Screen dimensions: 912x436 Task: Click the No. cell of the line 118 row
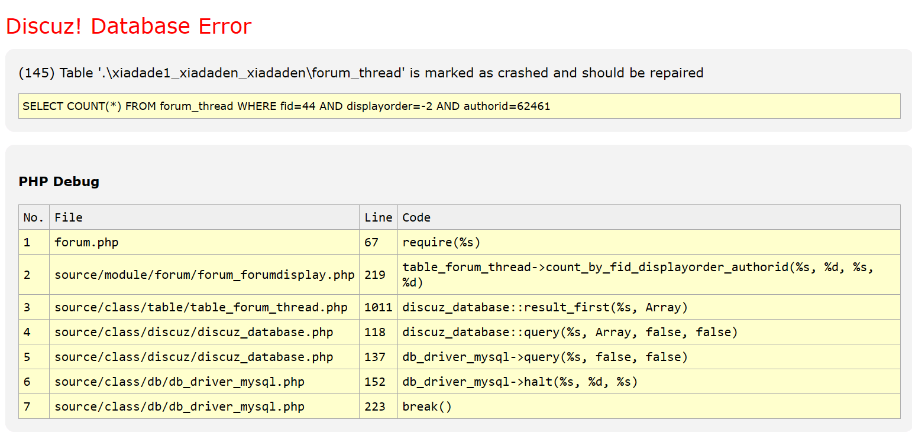34,332
